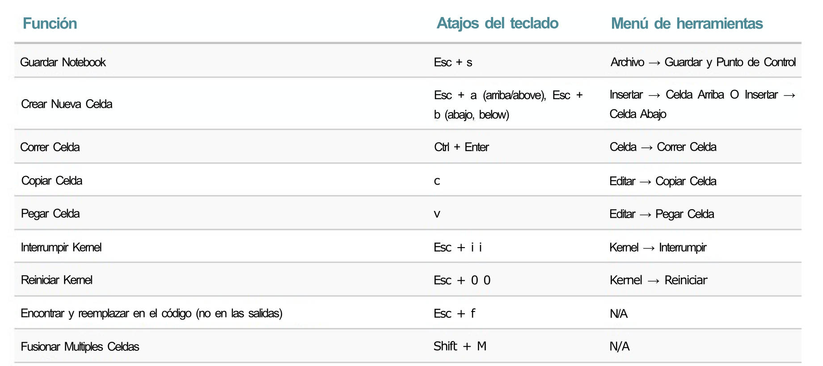The width and height of the screenshot is (823, 366).
Task: Click the "Correr Celda" function cell
Action: (50, 147)
